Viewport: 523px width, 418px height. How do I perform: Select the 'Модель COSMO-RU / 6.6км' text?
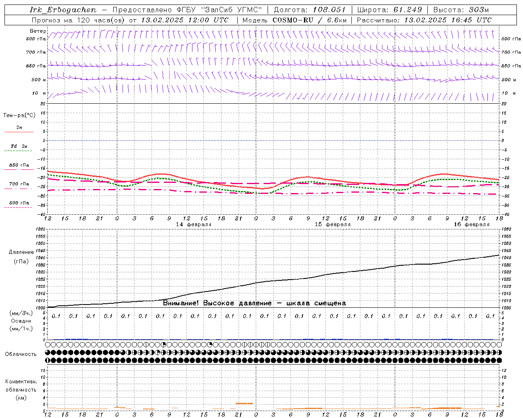pos(294,20)
